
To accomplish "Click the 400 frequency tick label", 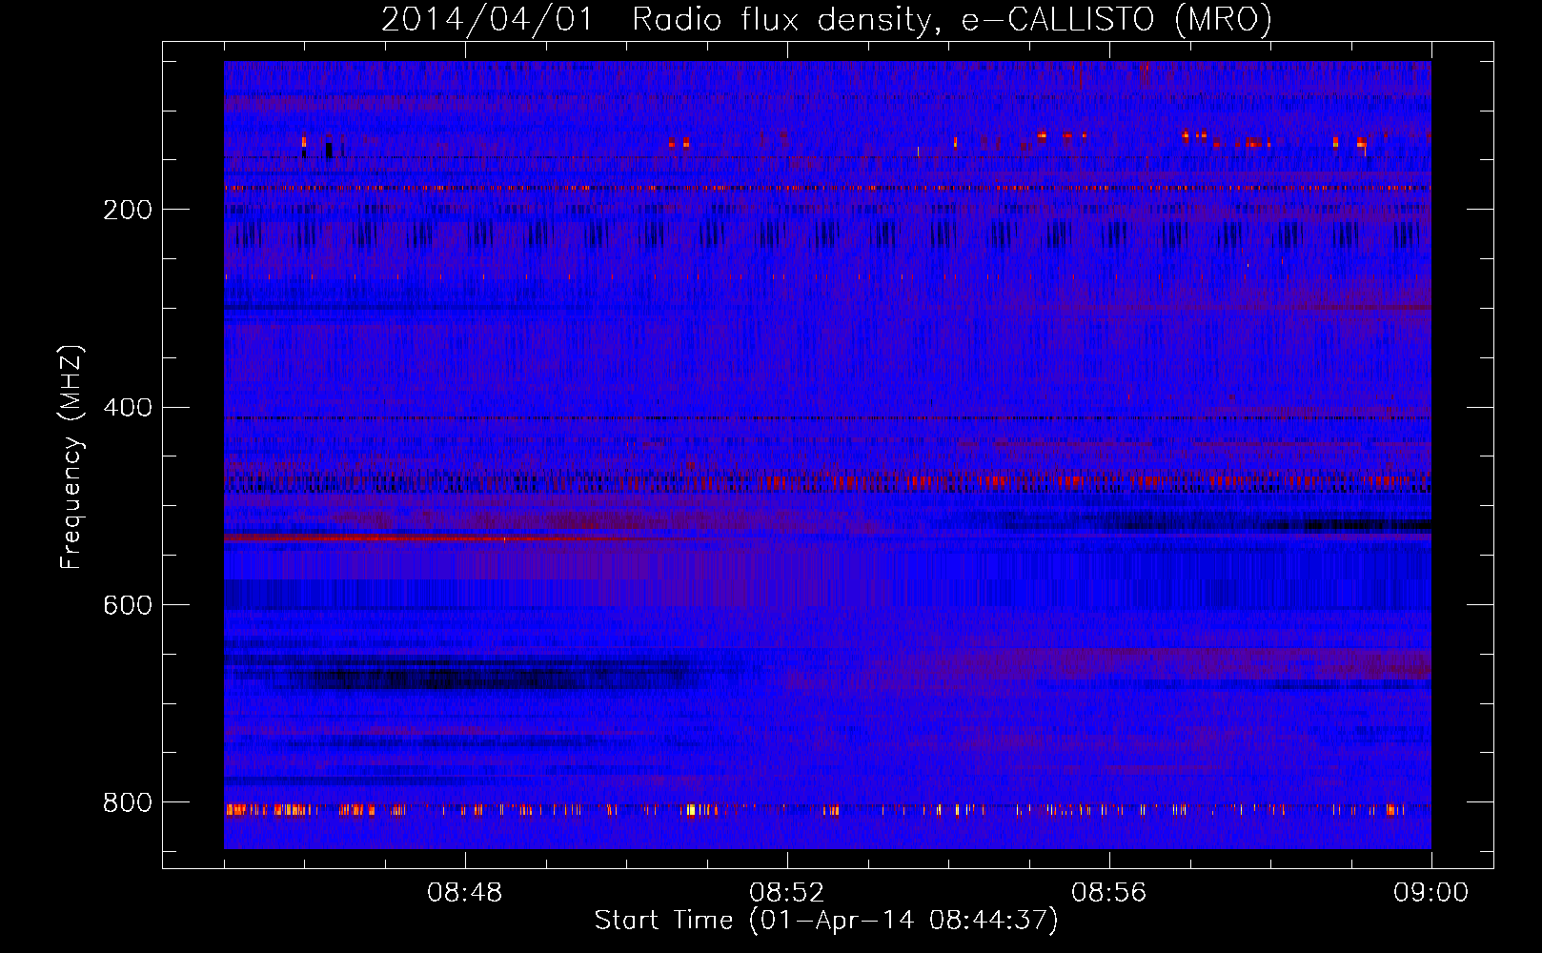I will 128,408.
